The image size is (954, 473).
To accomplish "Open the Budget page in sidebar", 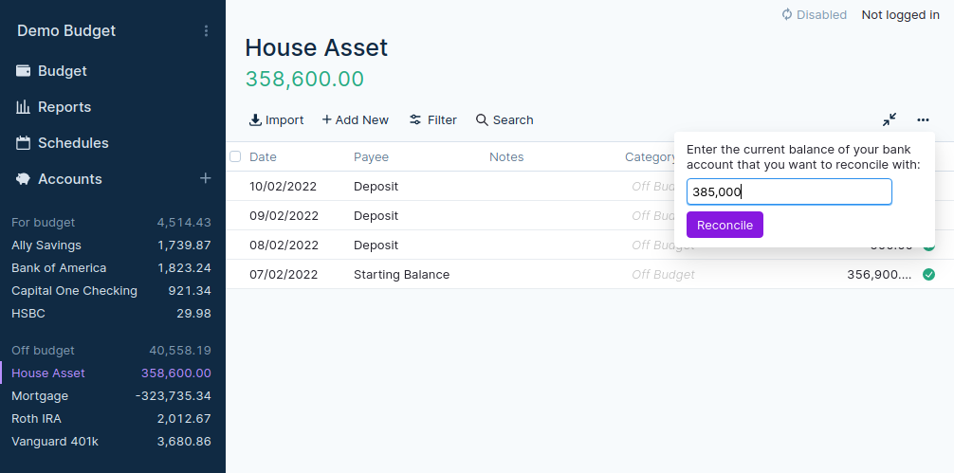I will coord(62,71).
